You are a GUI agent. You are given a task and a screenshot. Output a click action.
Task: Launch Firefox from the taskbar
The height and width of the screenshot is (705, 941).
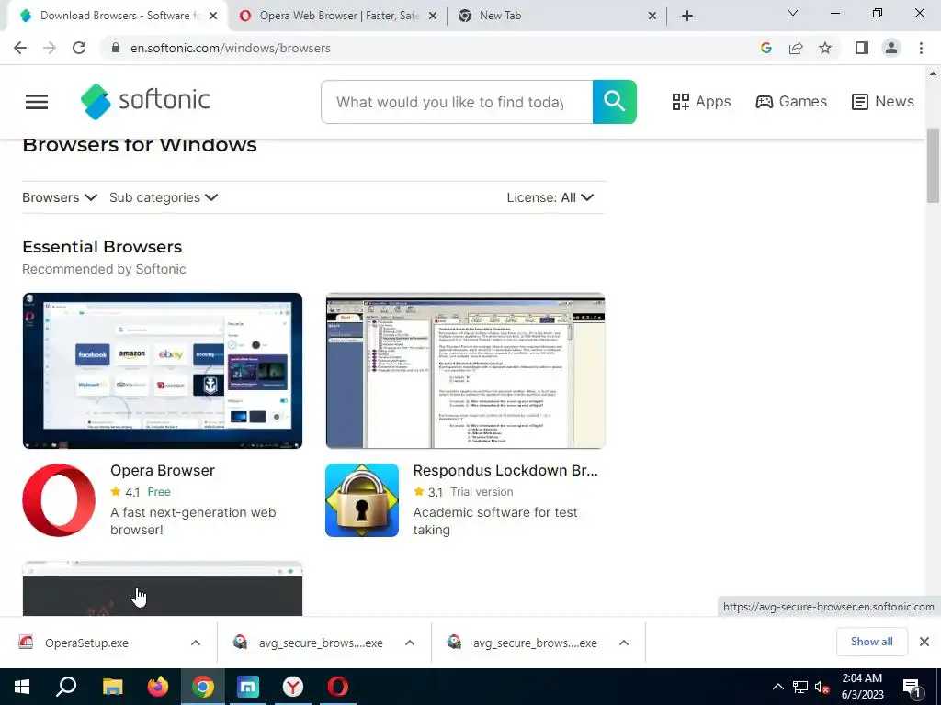[158, 687]
